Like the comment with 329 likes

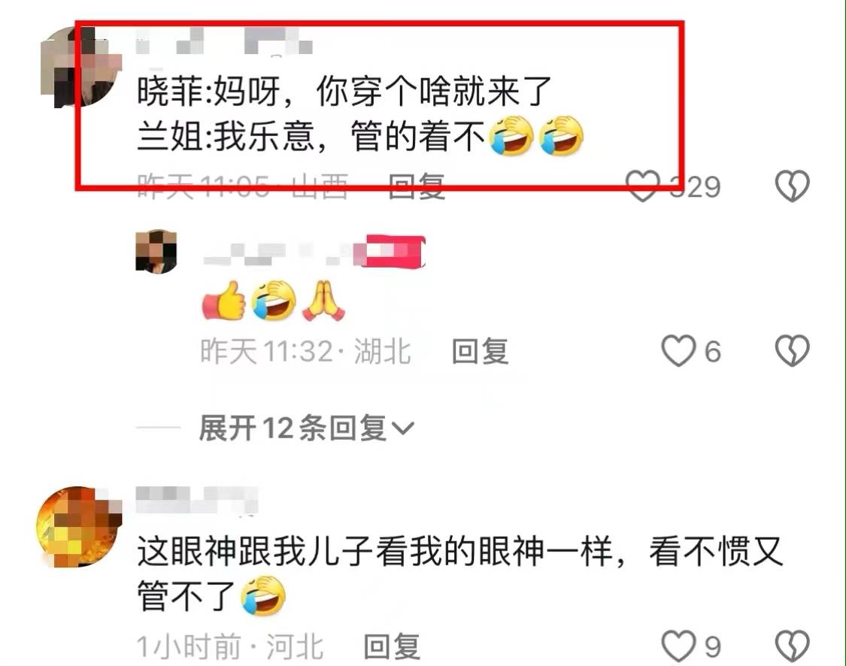(x=643, y=186)
